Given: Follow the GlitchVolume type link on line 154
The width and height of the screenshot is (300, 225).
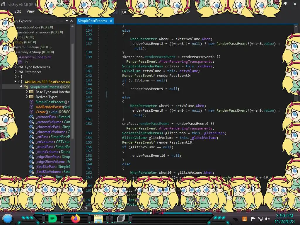Looking at the screenshot, I should [134, 138].
